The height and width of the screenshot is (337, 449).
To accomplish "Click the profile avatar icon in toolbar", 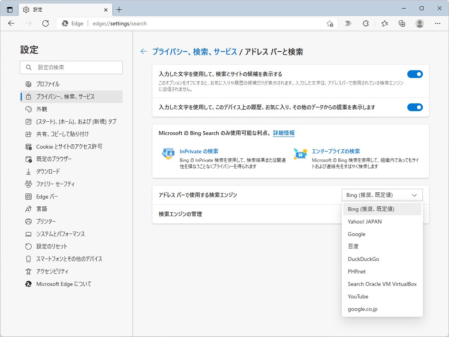I will pos(419,23).
